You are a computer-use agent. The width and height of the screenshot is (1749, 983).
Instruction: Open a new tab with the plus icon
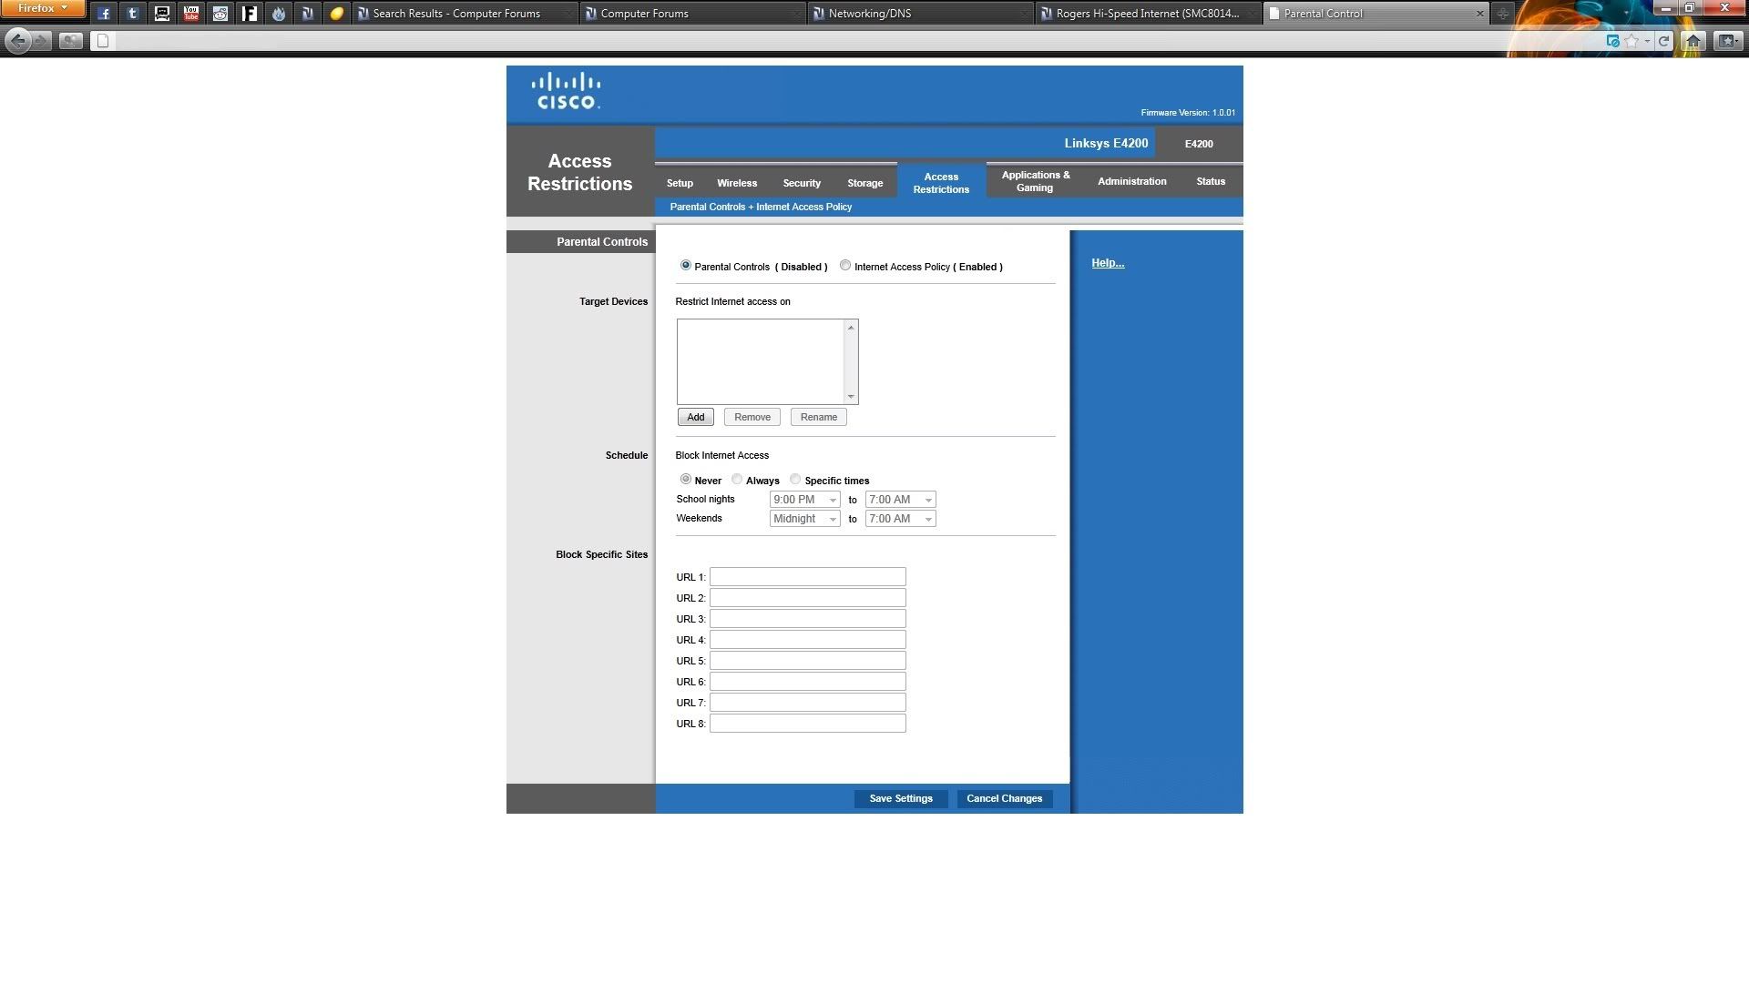1502,14
